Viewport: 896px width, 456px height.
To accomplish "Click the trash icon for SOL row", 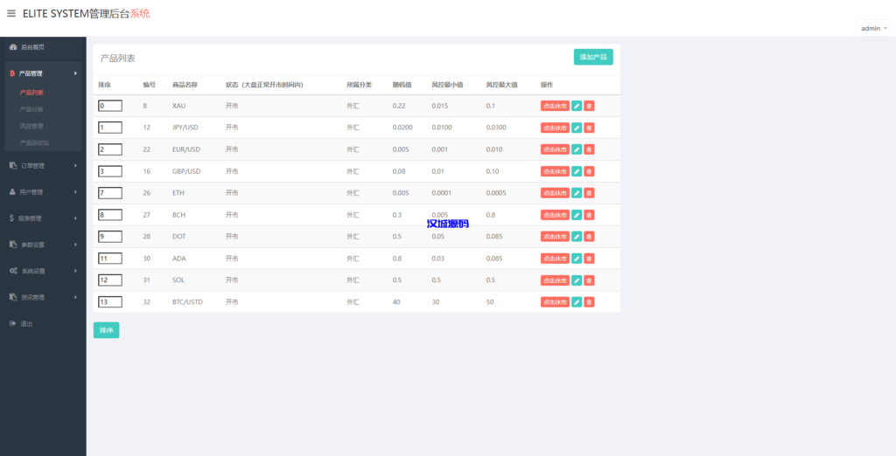I will pos(589,280).
